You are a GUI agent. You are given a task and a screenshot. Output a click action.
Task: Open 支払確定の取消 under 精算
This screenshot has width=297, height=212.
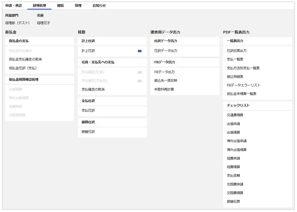click(x=93, y=90)
